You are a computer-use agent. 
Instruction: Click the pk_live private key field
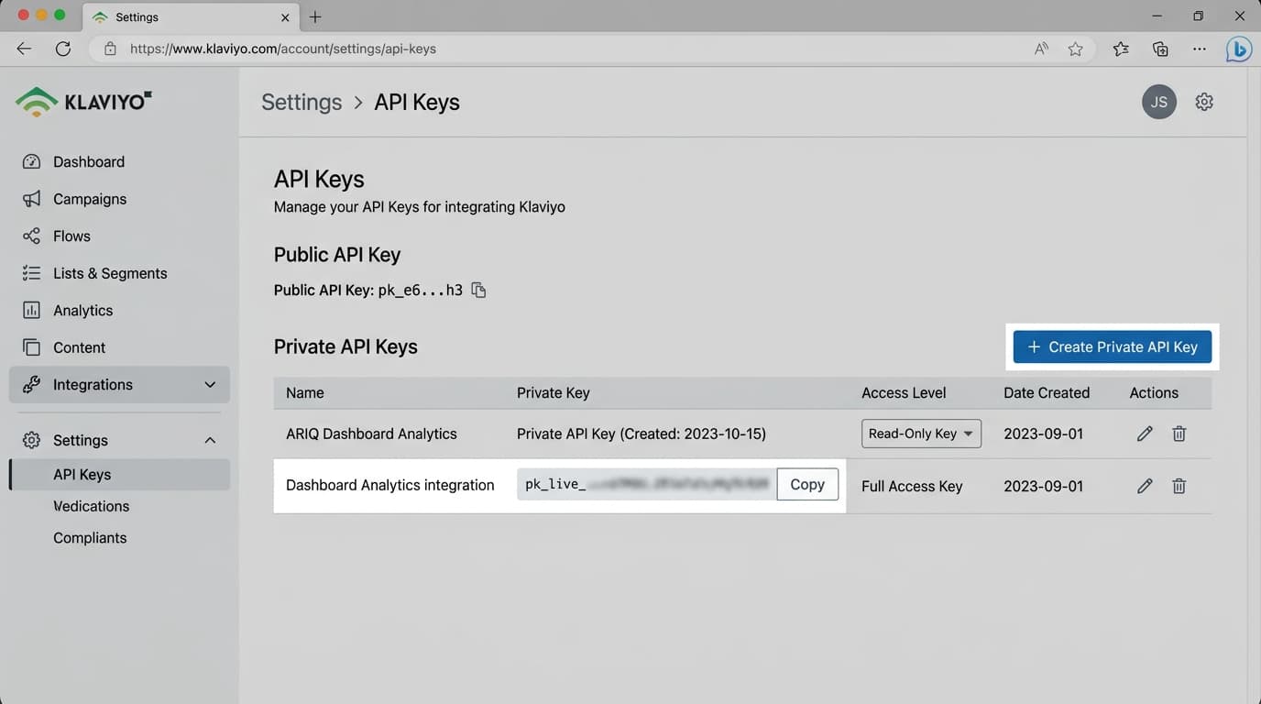pos(647,484)
